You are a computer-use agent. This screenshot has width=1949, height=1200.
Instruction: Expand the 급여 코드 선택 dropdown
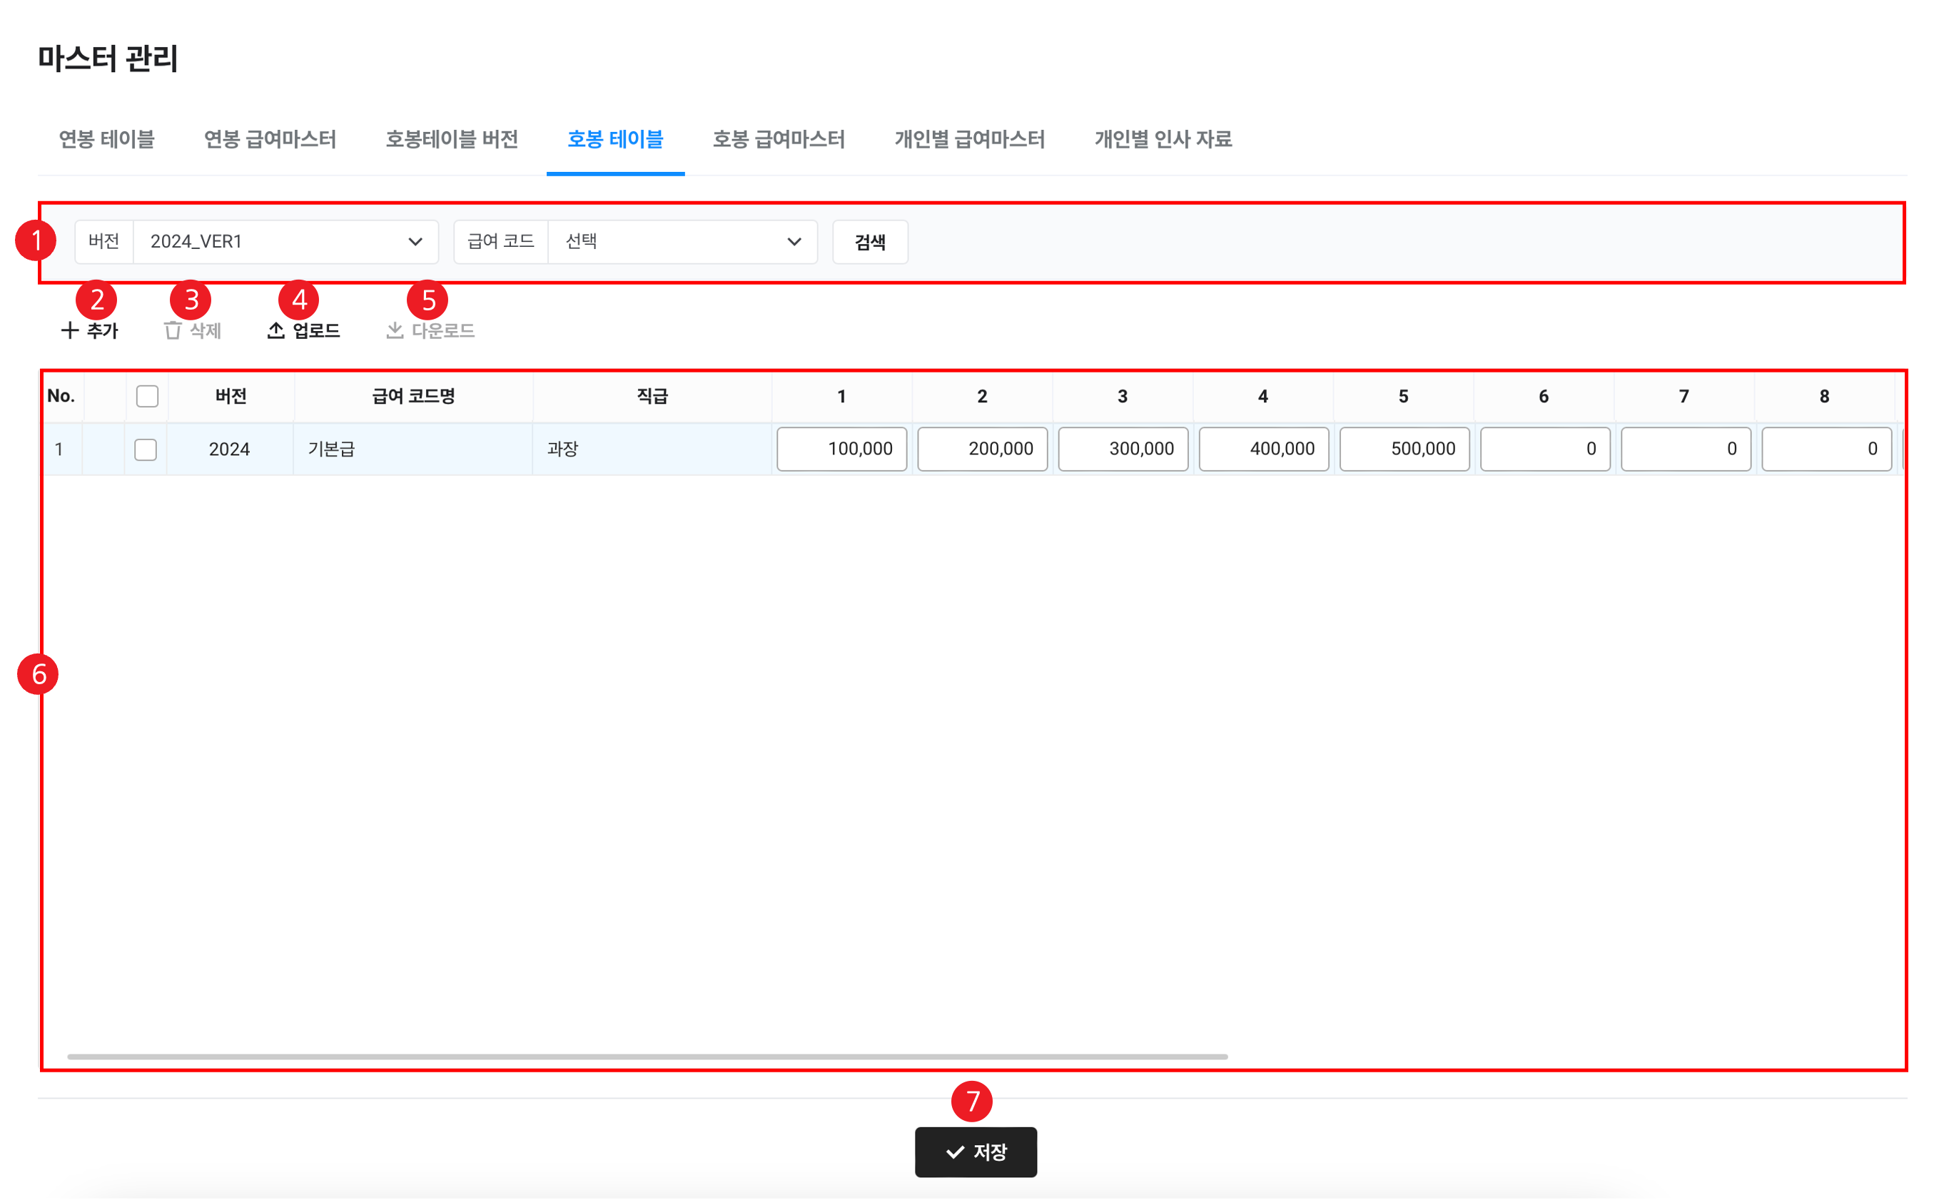pos(682,241)
